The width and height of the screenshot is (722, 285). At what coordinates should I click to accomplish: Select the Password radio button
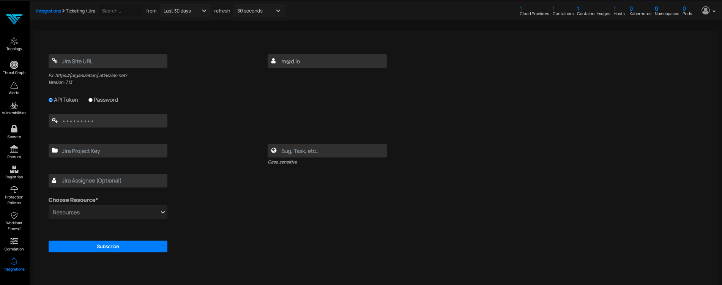90,100
